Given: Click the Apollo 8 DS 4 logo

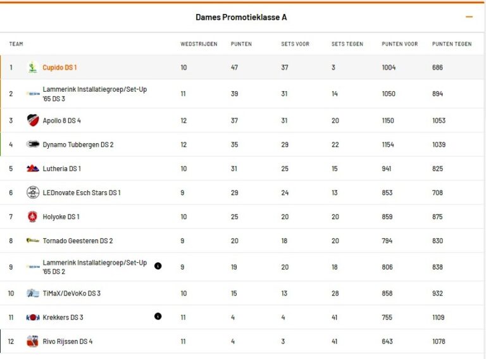Looking at the screenshot, I should coord(33,120).
